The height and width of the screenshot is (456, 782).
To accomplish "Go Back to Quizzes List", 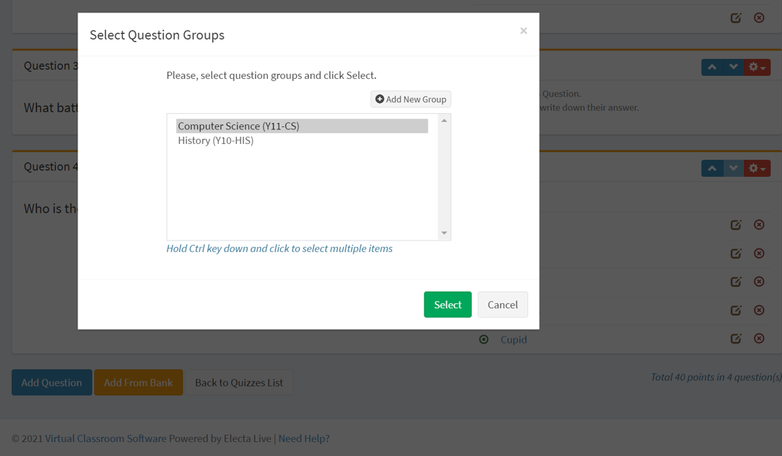I will coord(239,382).
